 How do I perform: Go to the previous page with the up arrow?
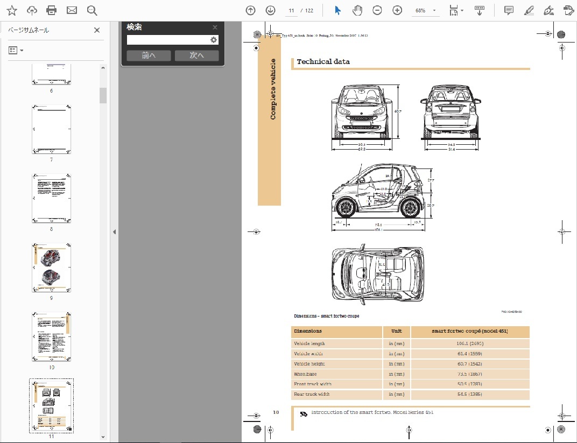click(250, 10)
